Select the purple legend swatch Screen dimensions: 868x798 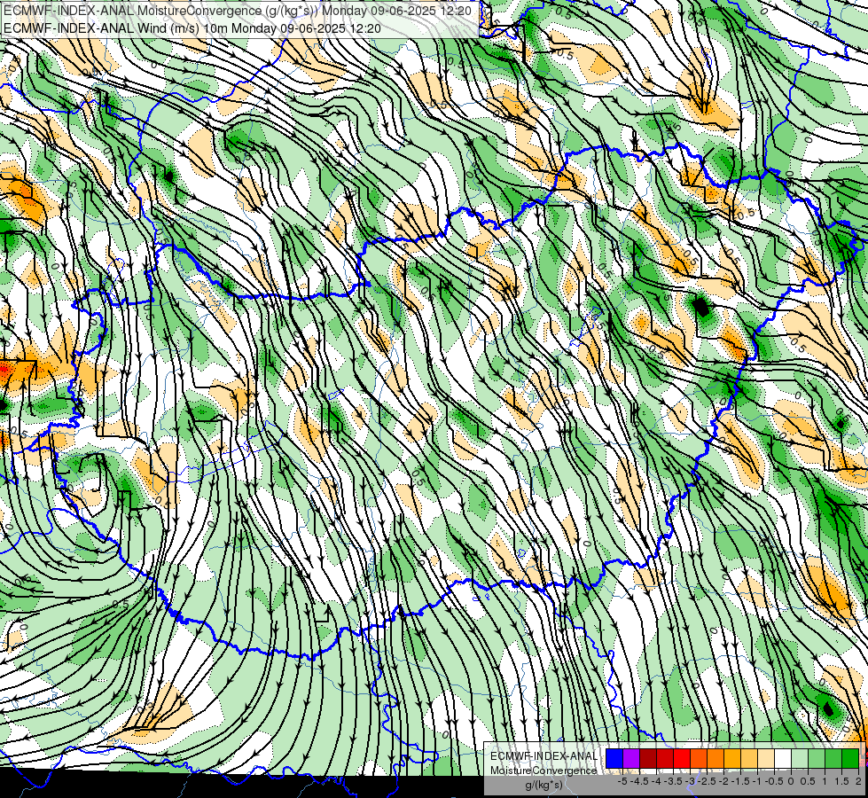click(x=631, y=758)
